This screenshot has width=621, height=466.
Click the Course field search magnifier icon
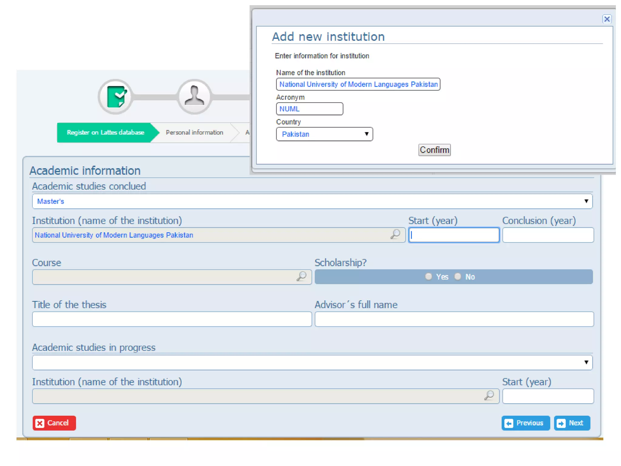click(301, 276)
